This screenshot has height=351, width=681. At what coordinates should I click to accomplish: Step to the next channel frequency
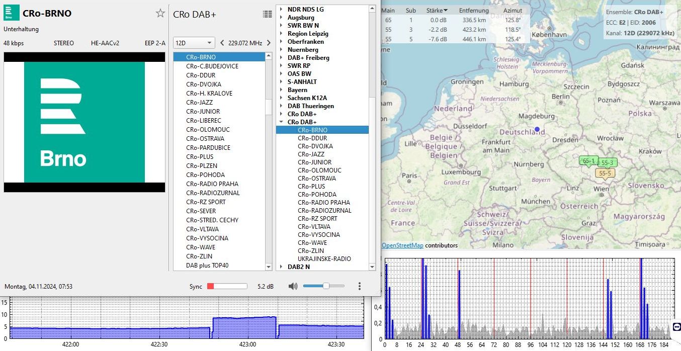coord(269,43)
